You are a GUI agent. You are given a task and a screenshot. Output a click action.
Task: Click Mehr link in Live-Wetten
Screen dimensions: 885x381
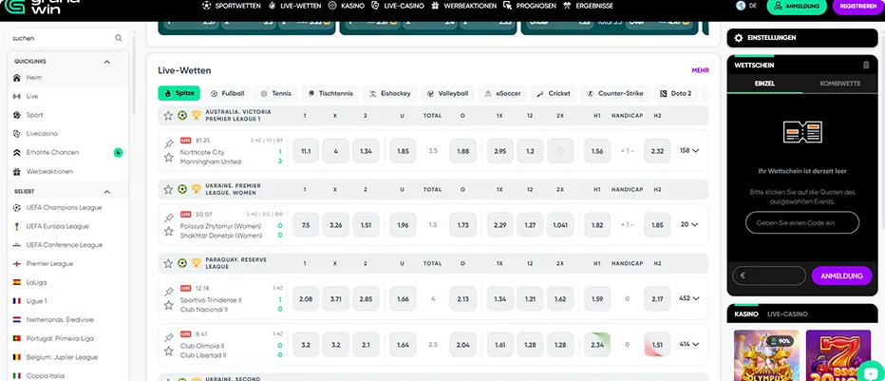click(x=700, y=70)
